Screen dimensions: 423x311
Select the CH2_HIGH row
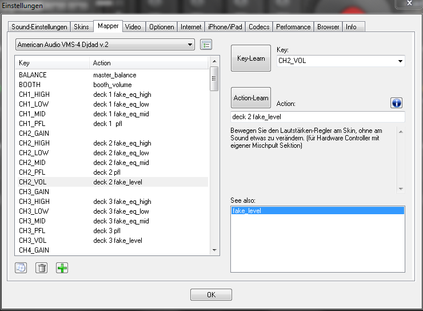[113, 143]
